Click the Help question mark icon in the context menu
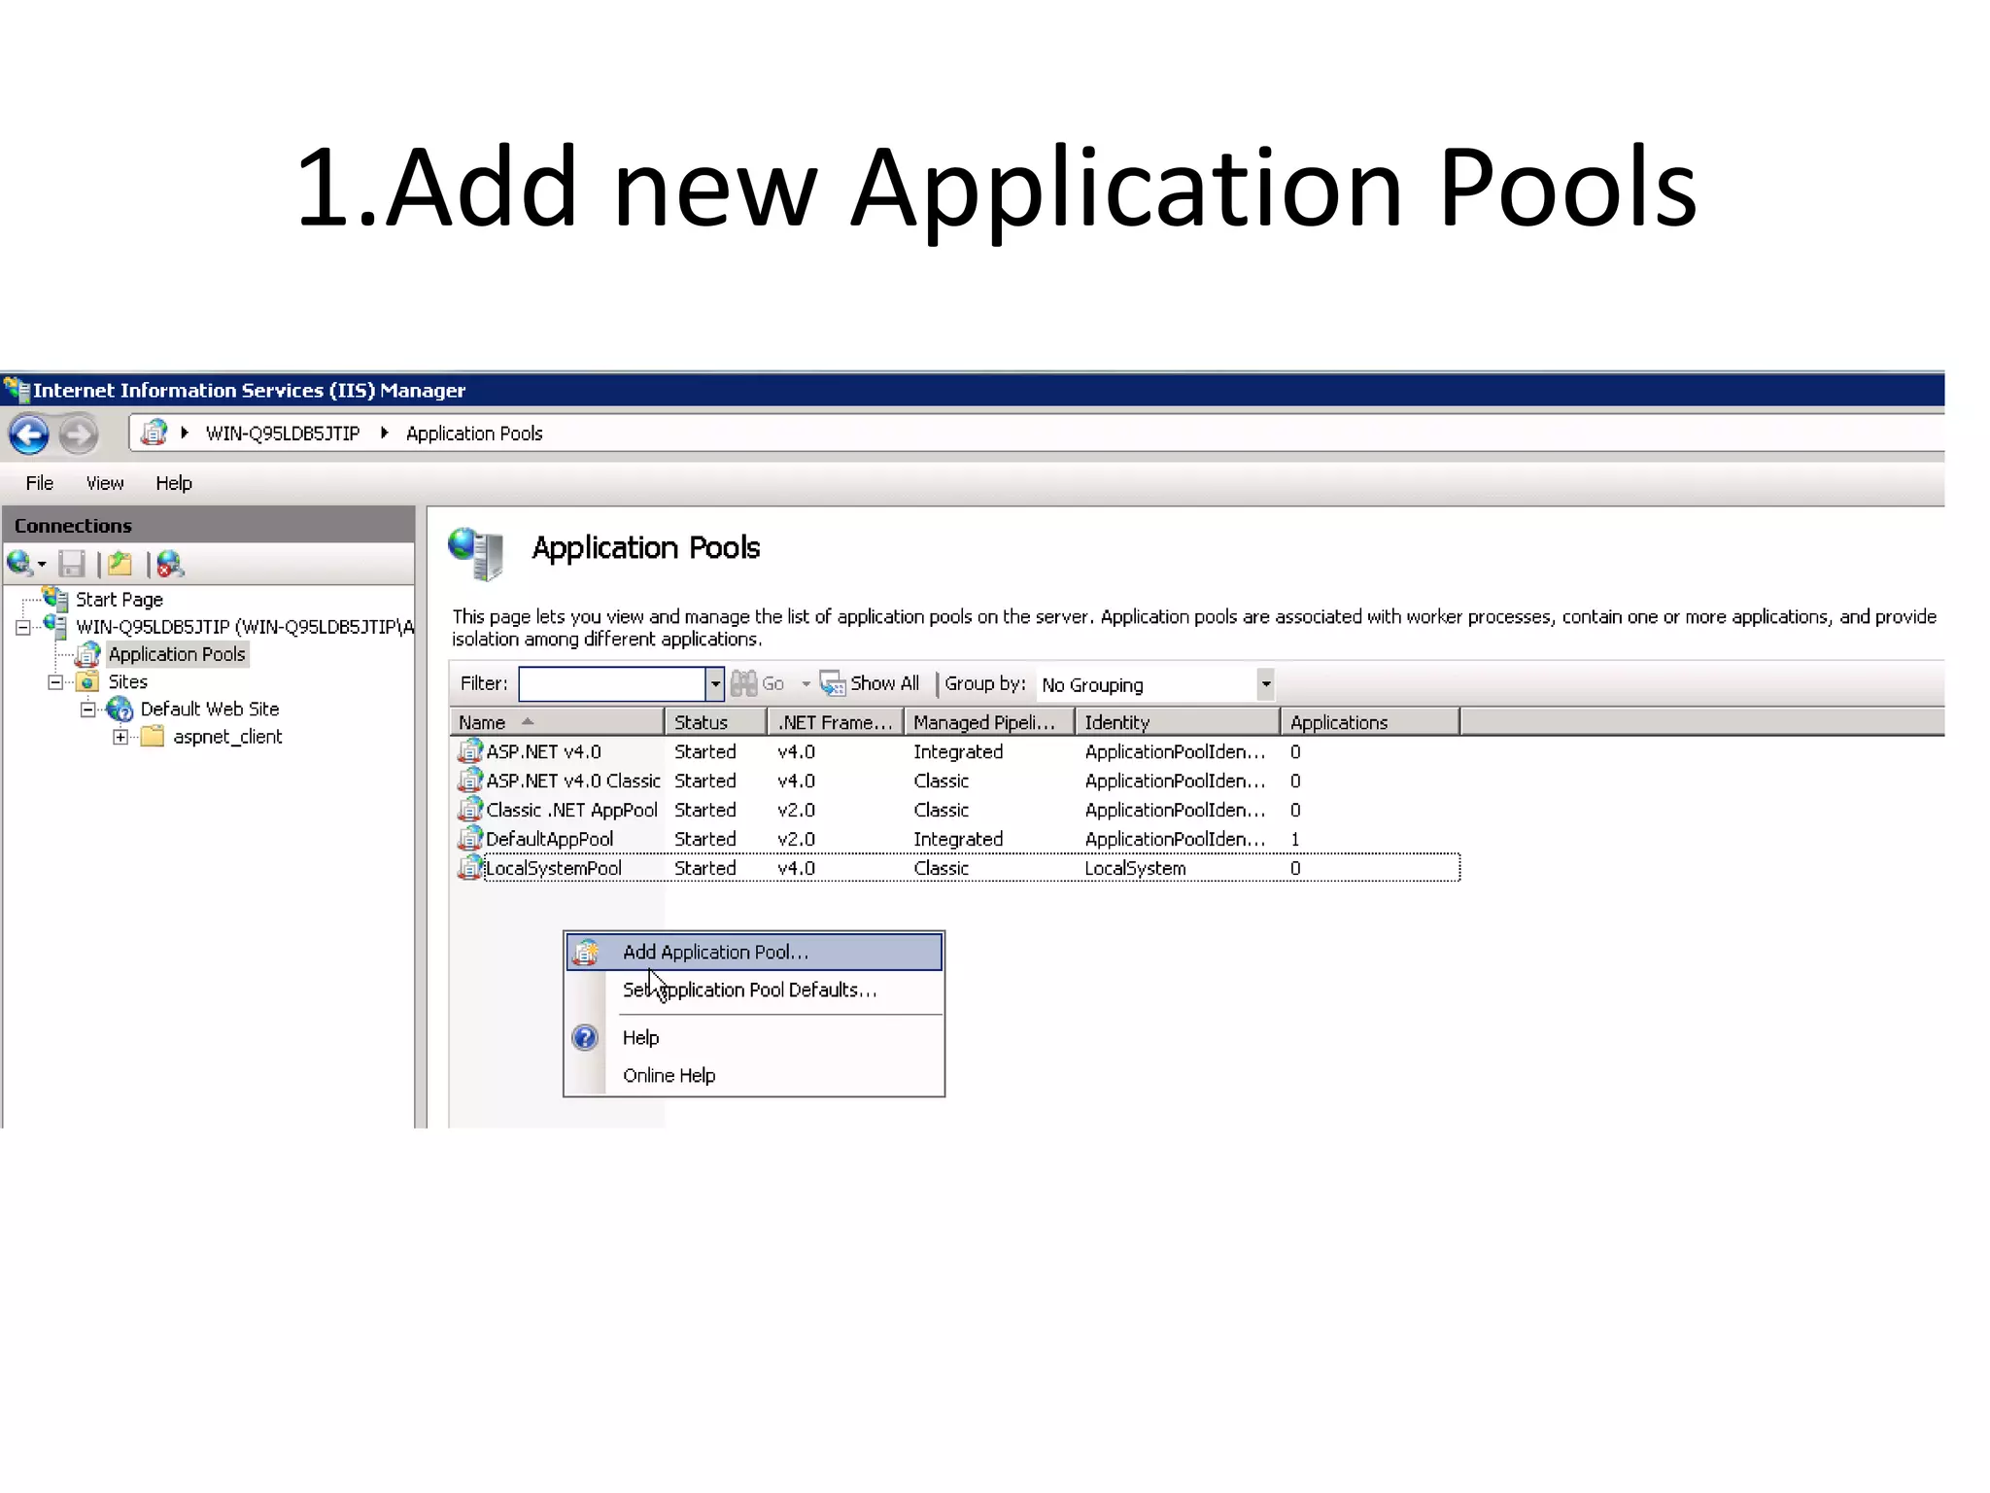Screen dimensions: 1990x1493 point(585,1038)
